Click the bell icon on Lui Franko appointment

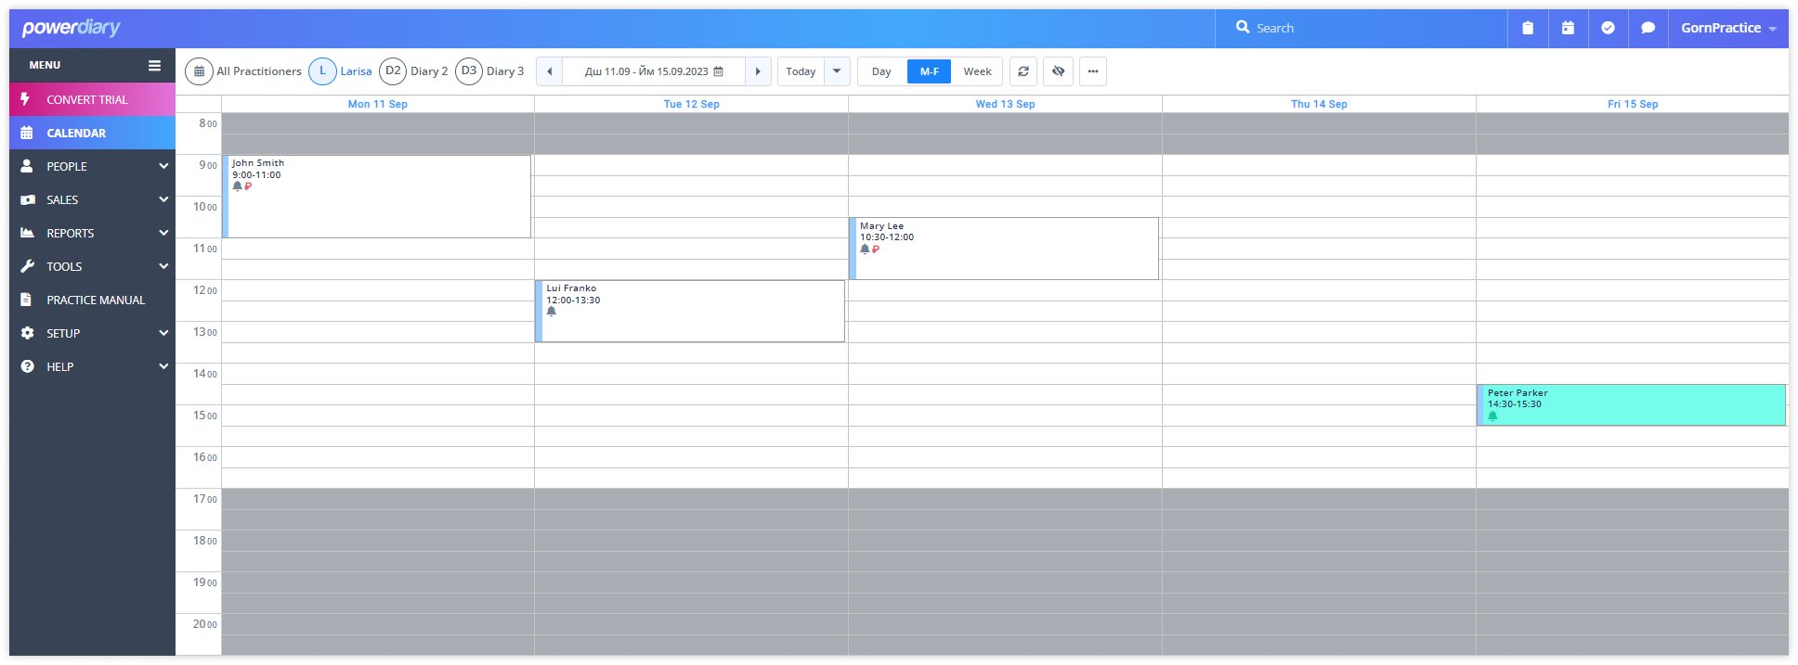[x=552, y=312]
